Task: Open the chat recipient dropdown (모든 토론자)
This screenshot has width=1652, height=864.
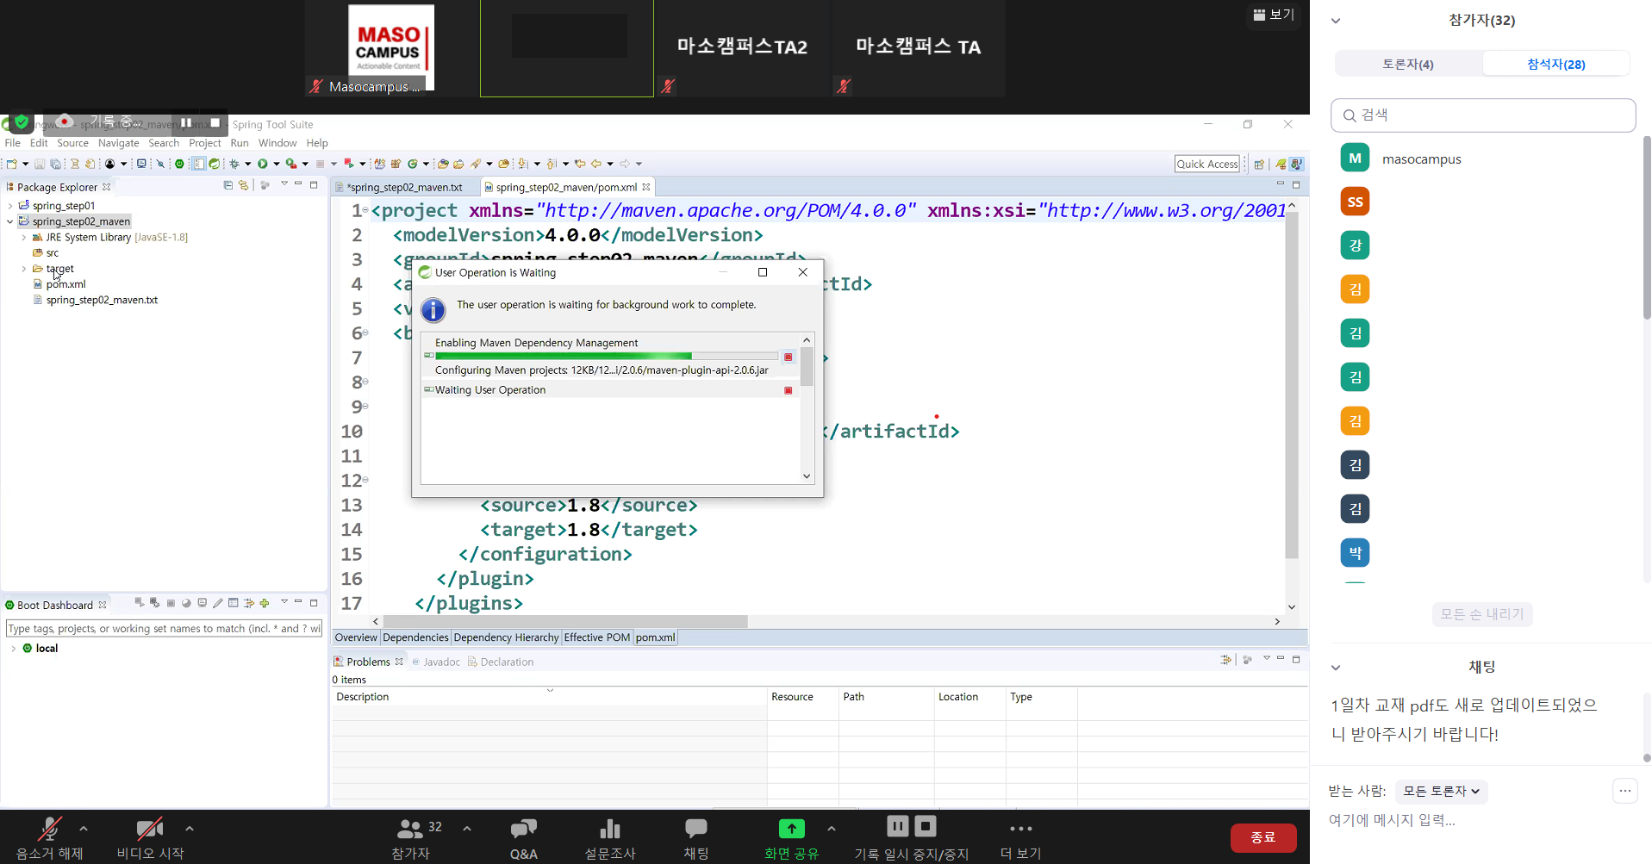Action: point(1441,791)
